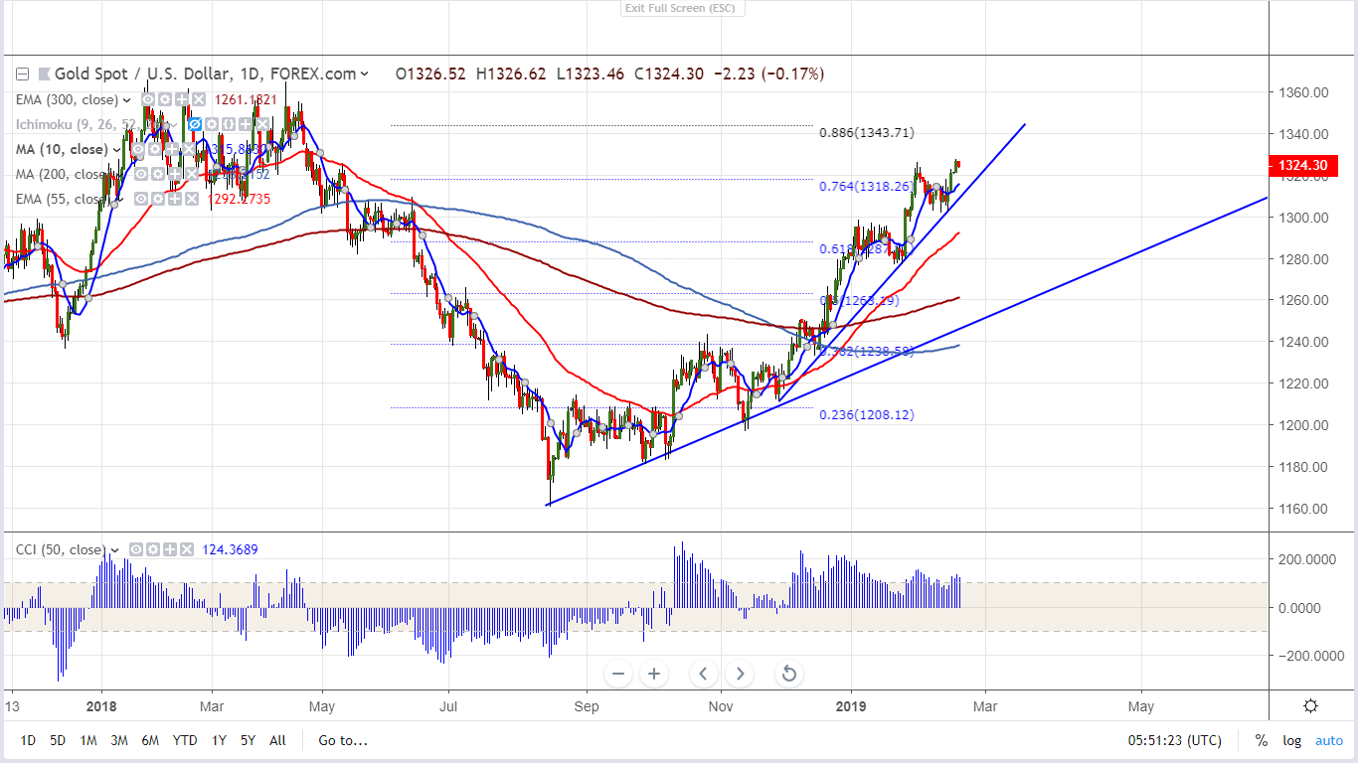Image resolution: width=1358 pixels, height=763 pixels.
Task: Click the EMA 300 value 1261.1821
Action: pyautogui.click(x=245, y=99)
